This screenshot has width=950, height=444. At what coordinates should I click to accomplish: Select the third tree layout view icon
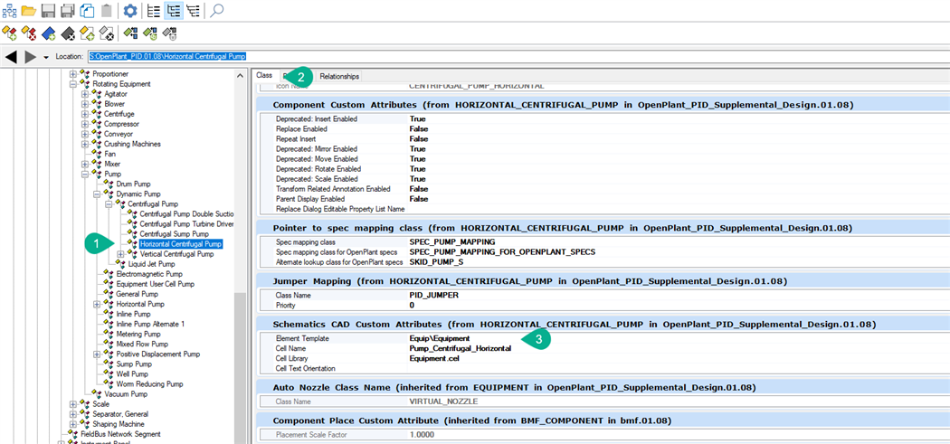194,10
